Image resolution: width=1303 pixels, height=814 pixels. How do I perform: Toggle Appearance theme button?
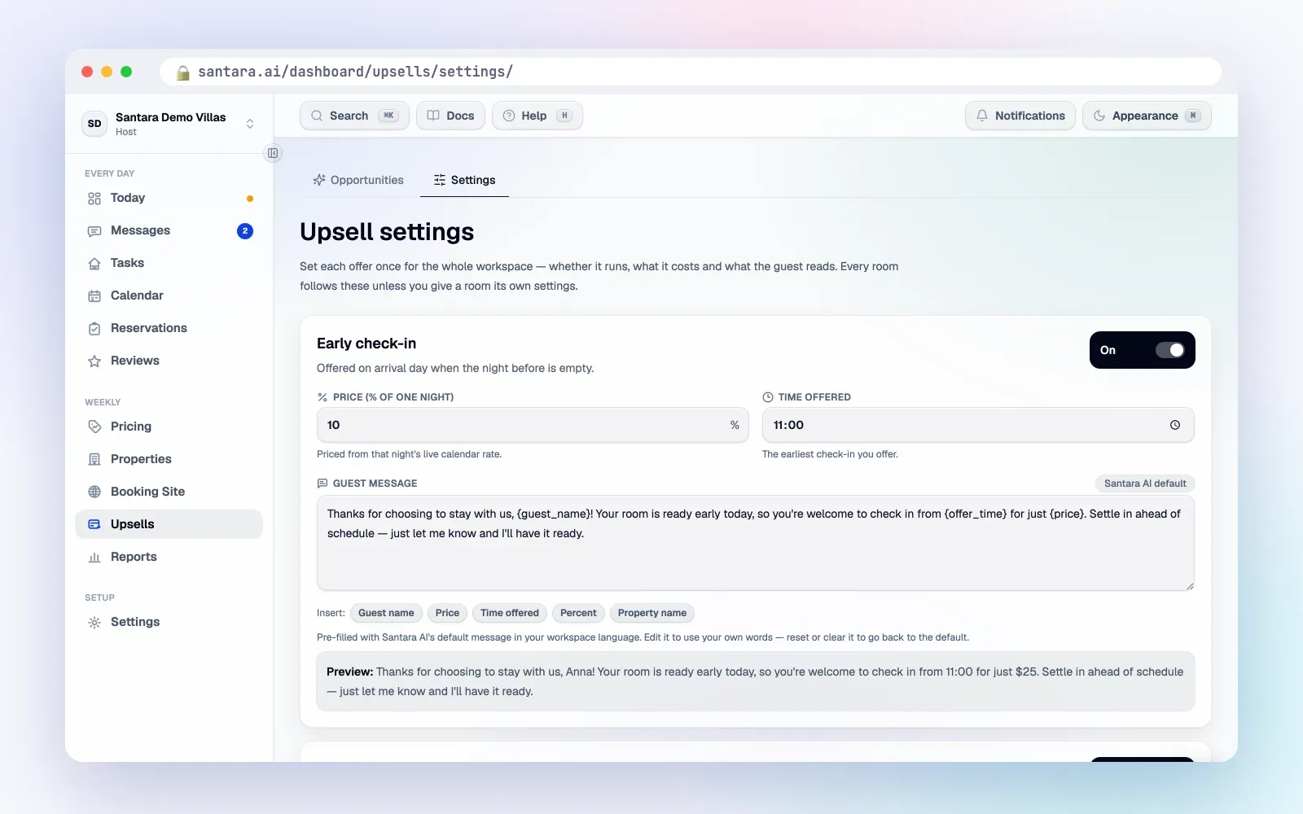pos(1147,116)
